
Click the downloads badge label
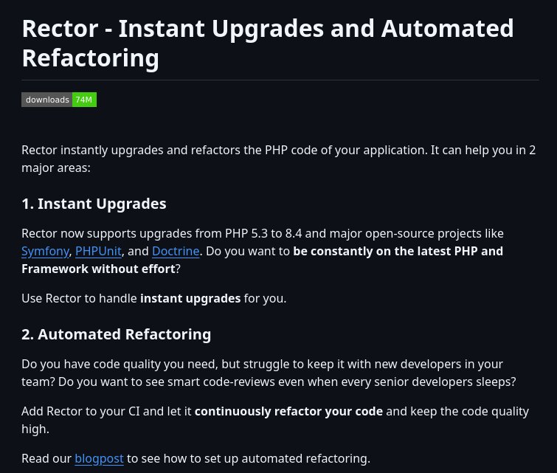coord(47,100)
